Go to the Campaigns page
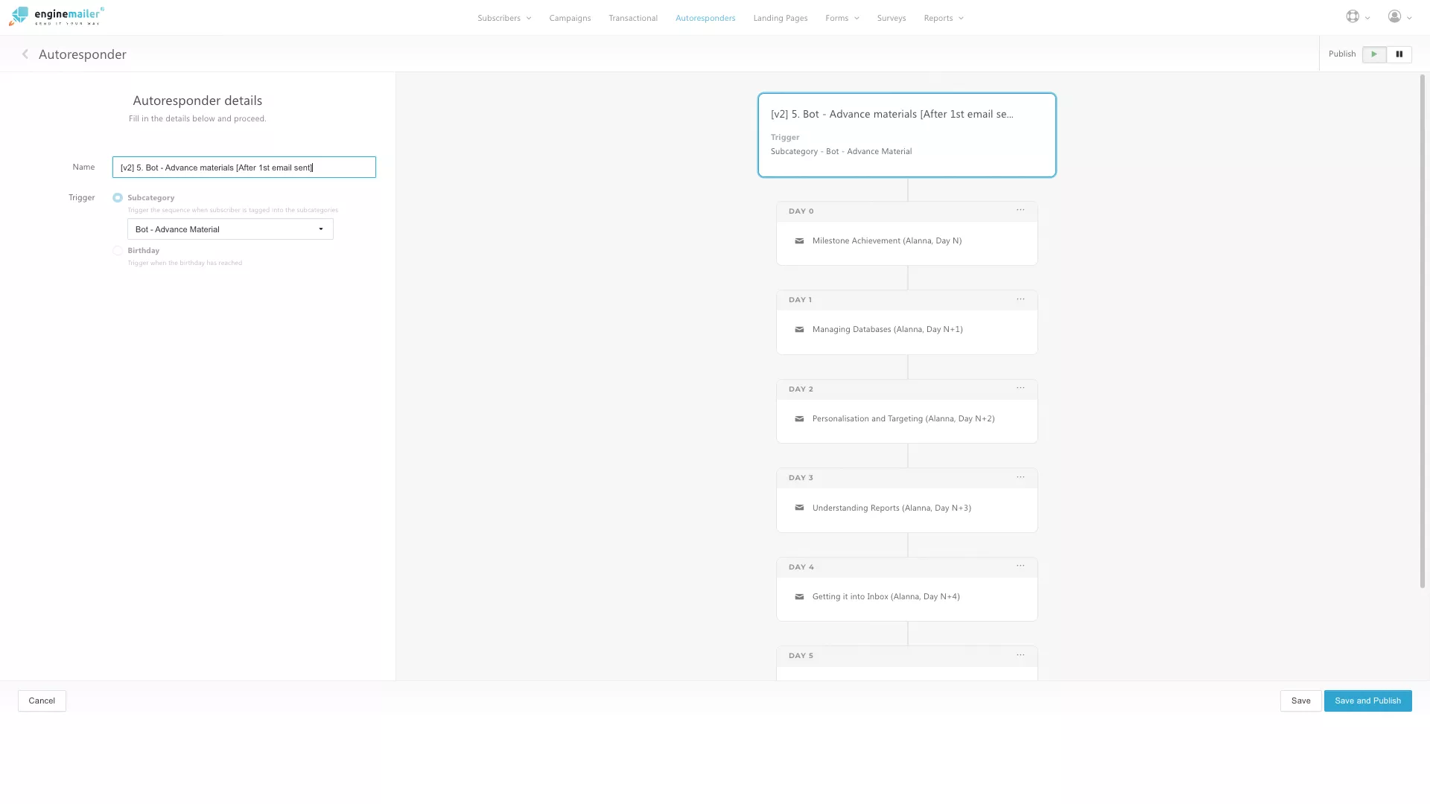Image resolution: width=1430 pixels, height=804 pixels. [x=570, y=18]
